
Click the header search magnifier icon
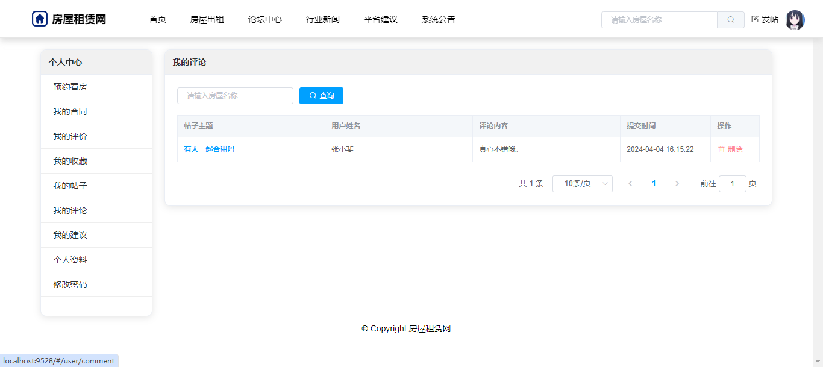click(731, 20)
